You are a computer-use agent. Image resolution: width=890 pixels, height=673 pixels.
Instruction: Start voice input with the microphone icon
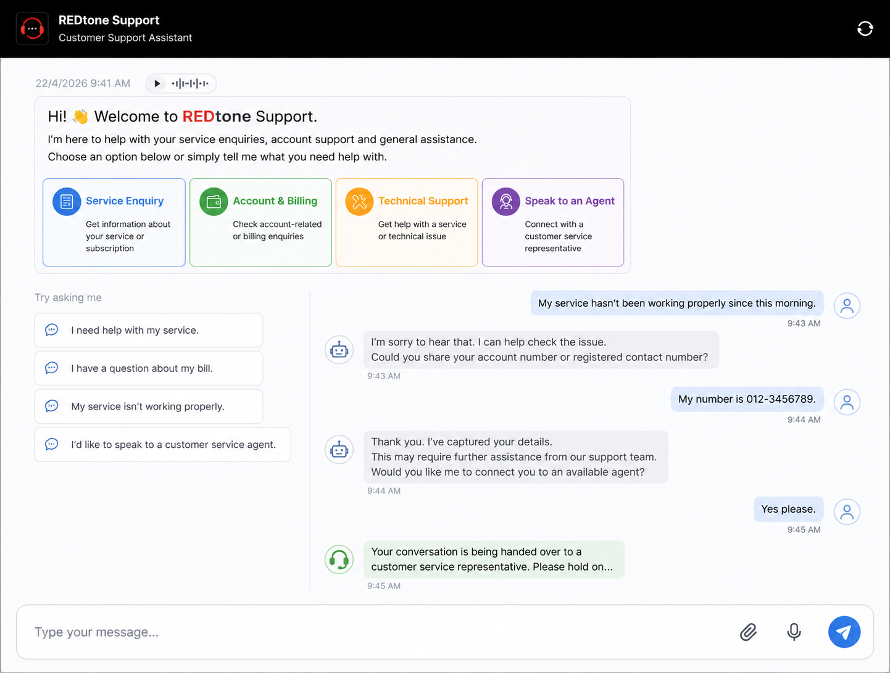[x=794, y=632]
